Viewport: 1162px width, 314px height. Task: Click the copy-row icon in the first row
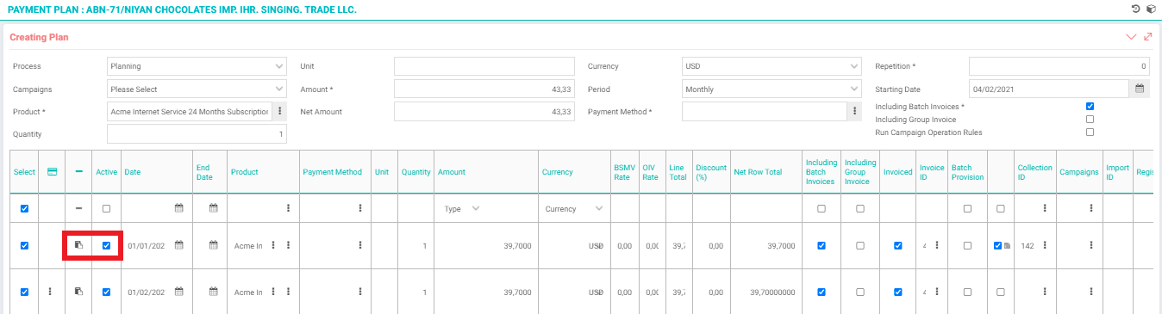[78, 245]
